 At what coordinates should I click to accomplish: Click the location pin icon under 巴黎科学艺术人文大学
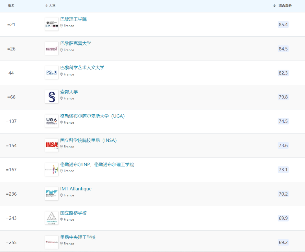(62, 74)
